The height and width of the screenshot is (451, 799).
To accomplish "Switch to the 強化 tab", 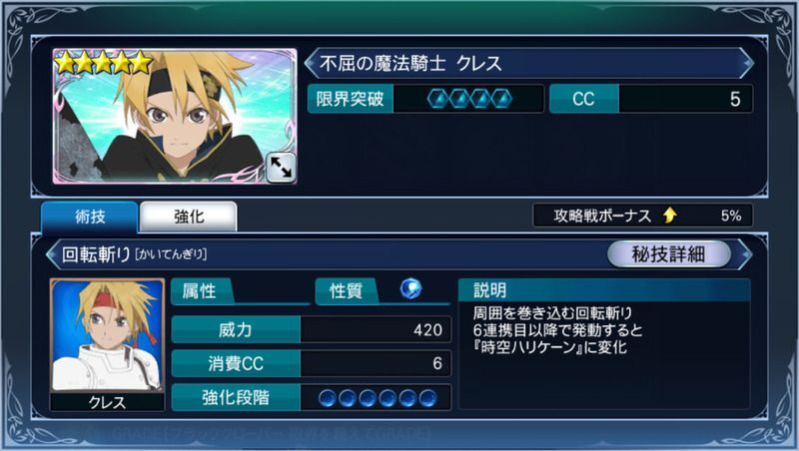I will [x=189, y=217].
